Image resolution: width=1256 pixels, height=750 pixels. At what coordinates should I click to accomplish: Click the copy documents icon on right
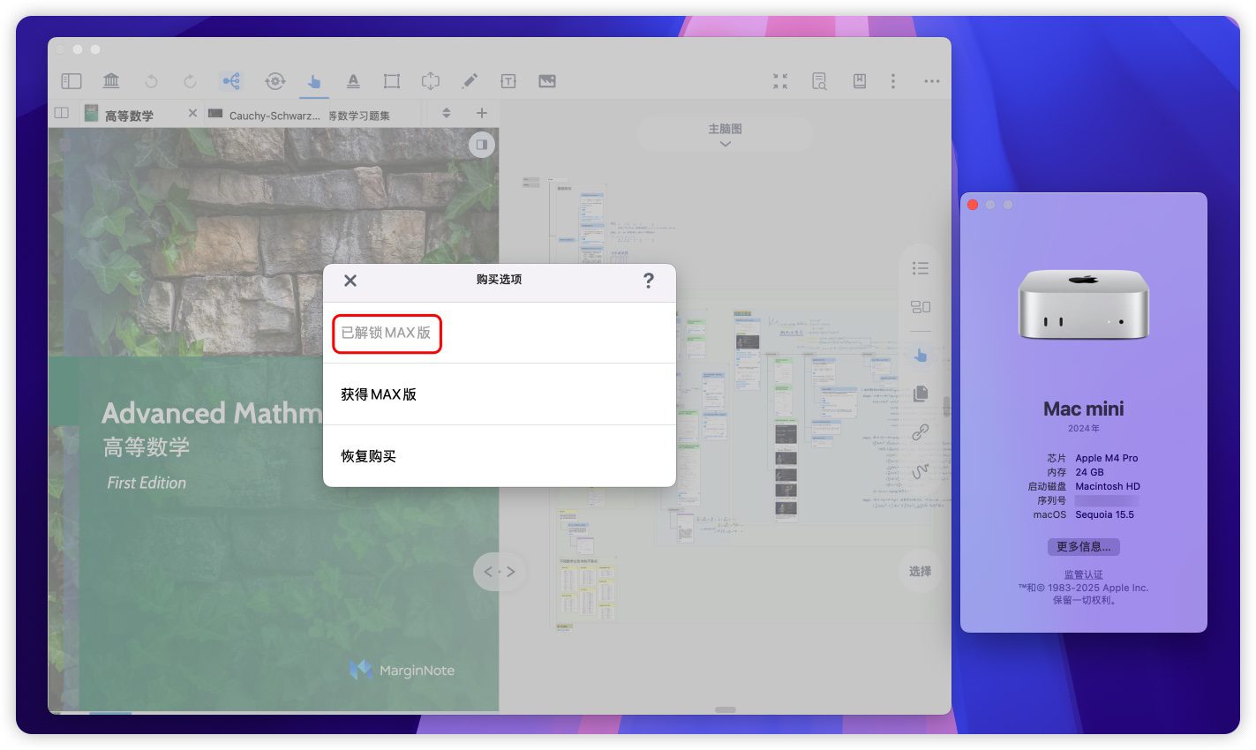tap(921, 394)
